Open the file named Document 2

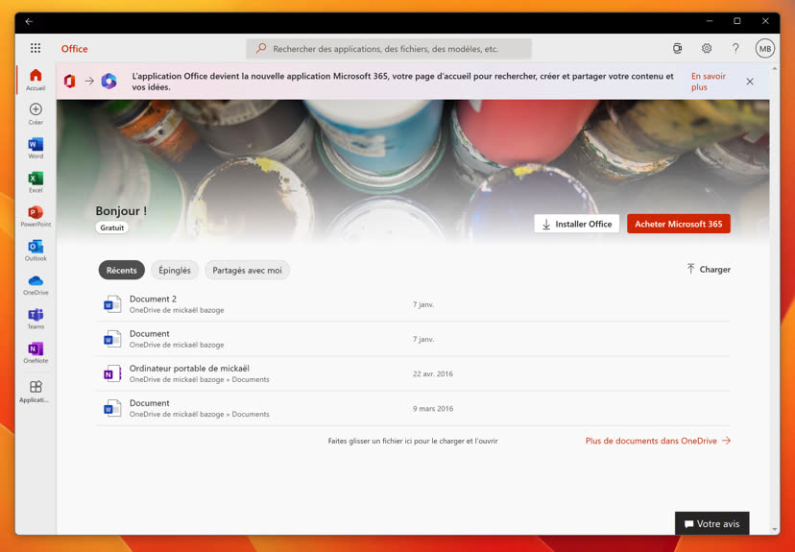(413, 304)
